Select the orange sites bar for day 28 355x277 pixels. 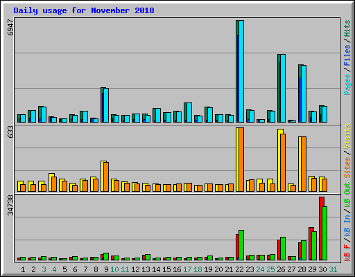click(x=304, y=164)
